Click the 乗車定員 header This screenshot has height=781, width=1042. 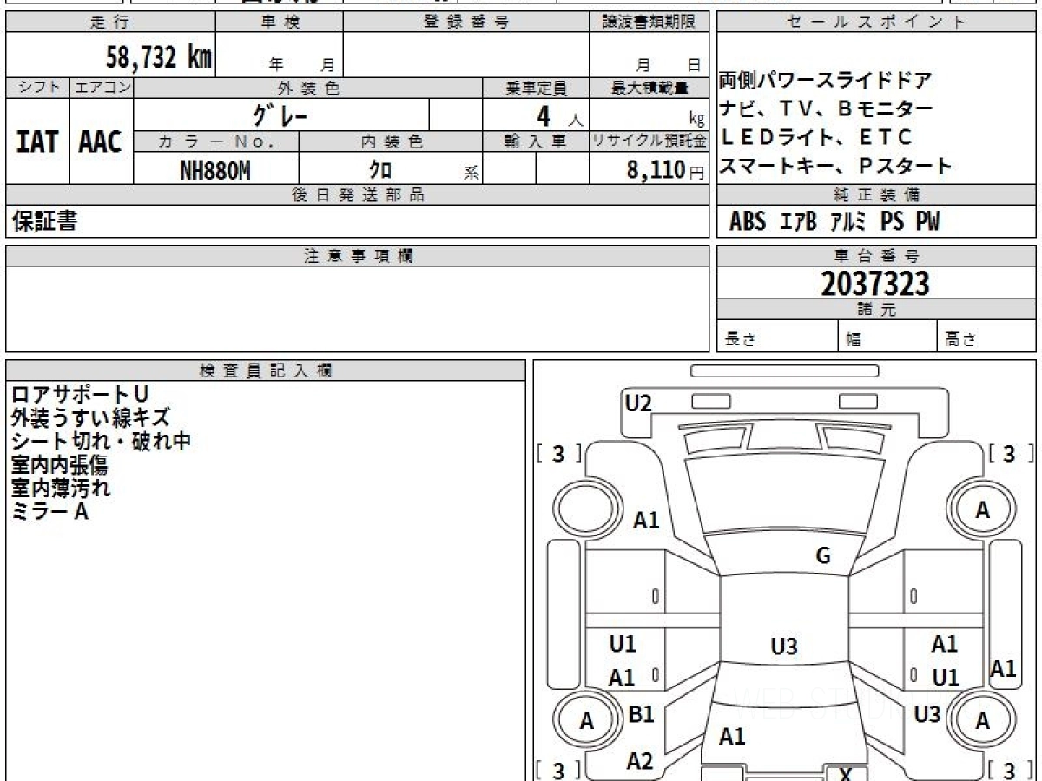tap(536, 88)
